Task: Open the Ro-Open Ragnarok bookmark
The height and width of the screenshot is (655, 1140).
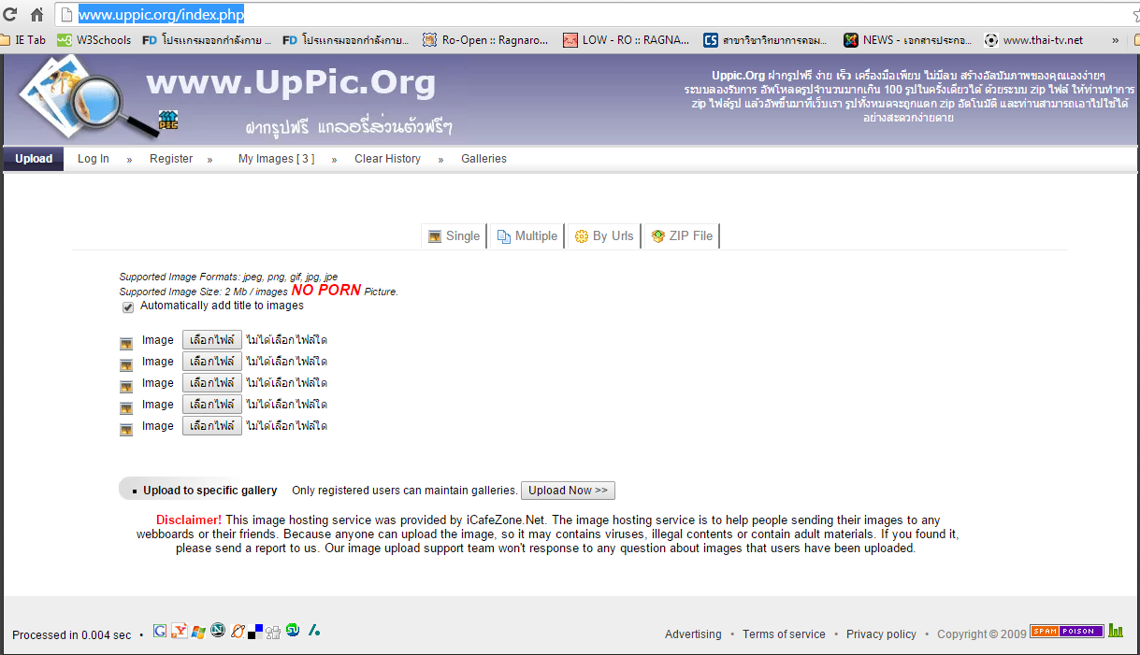Action: (x=486, y=40)
